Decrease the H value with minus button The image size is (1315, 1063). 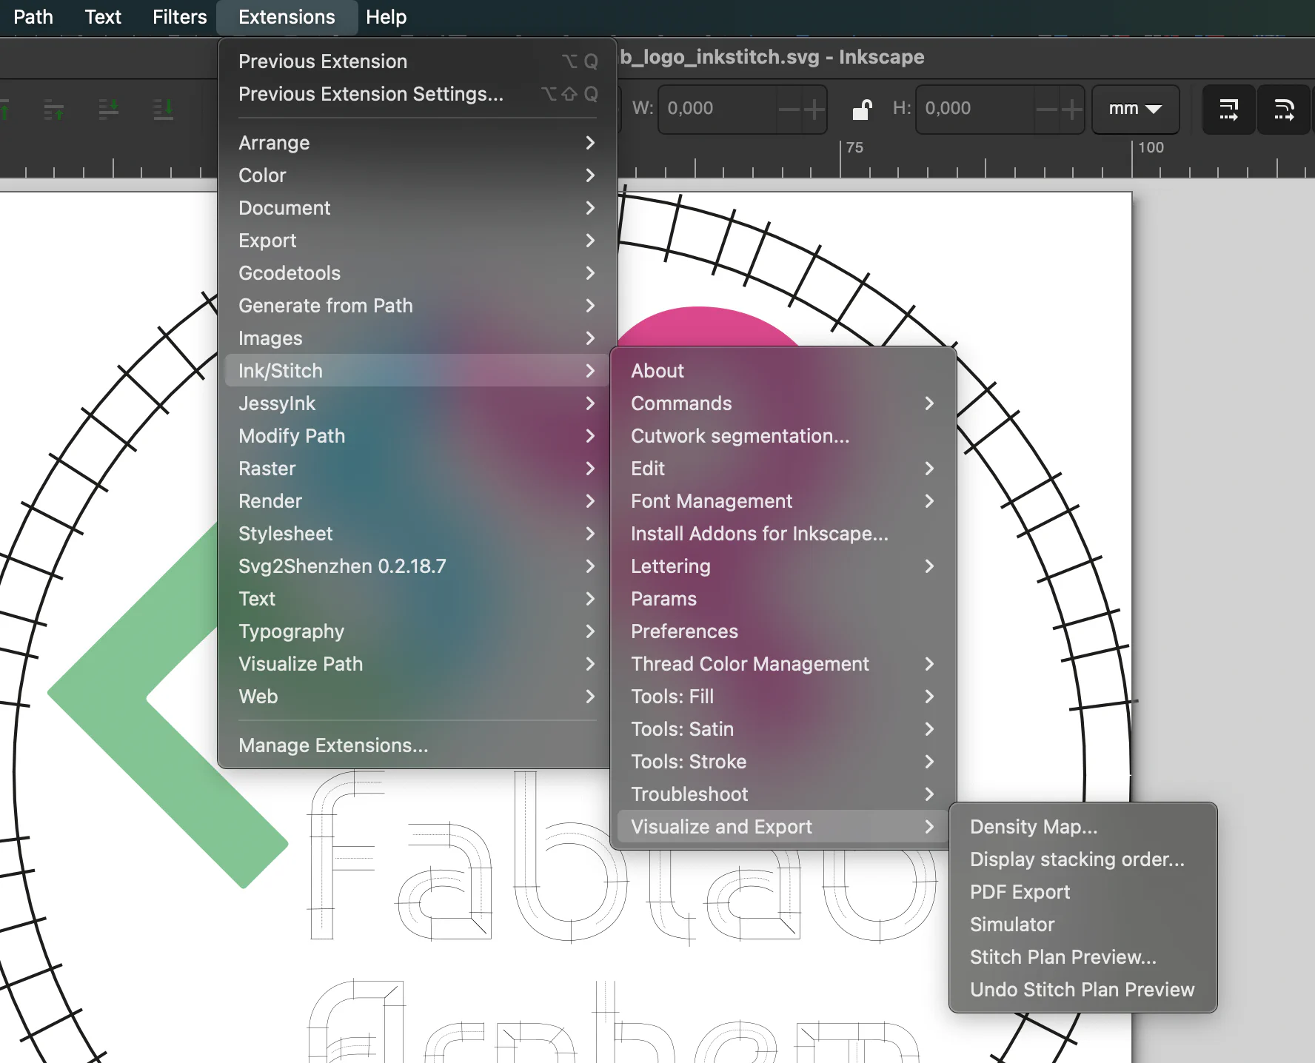1047,110
